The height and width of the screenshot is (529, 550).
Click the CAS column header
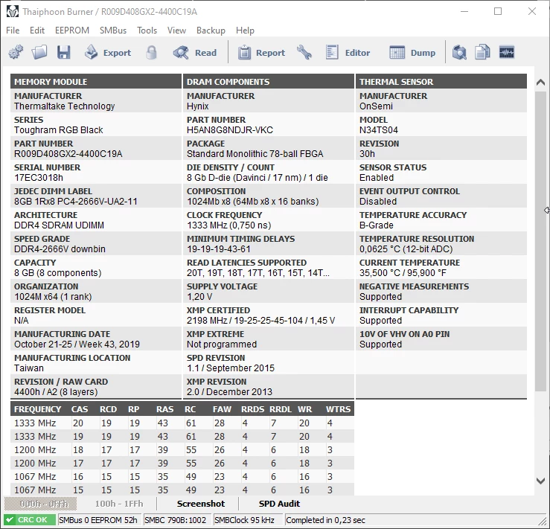(x=80, y=409)
